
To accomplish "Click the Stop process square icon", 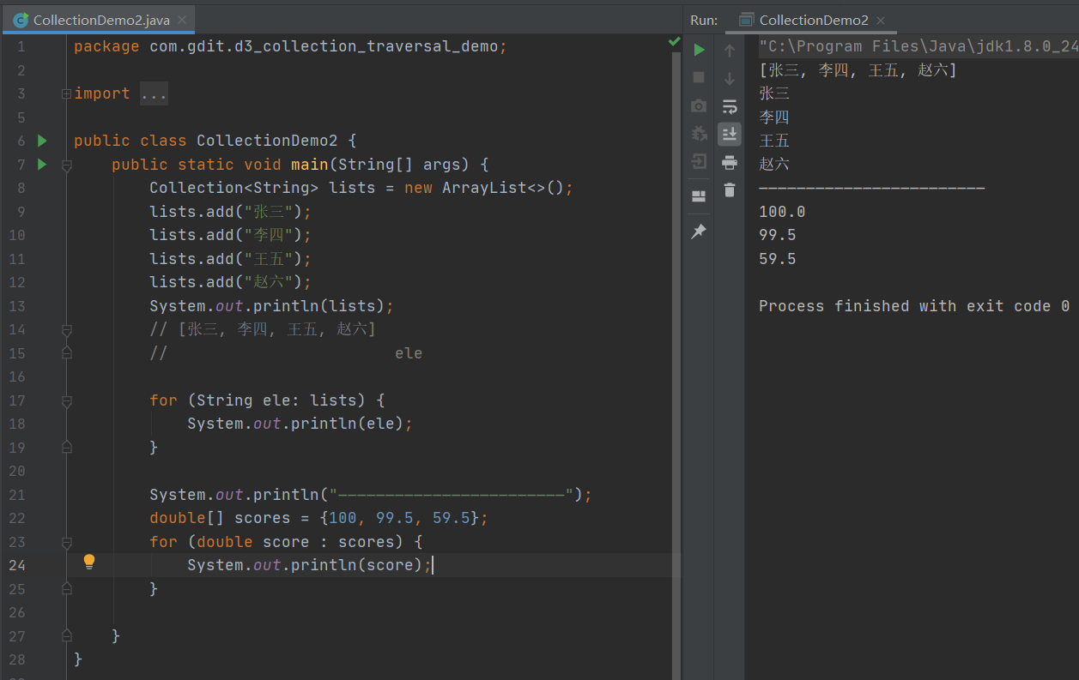I will coord(699,77).
